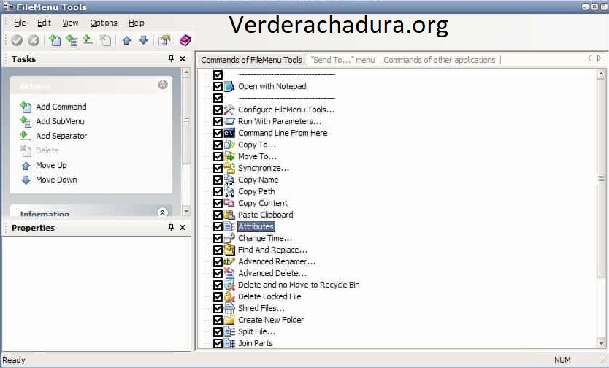The height and width of the screenshot is (368, 609).
Task: Open the Help menu
Action: coord(137,23)
